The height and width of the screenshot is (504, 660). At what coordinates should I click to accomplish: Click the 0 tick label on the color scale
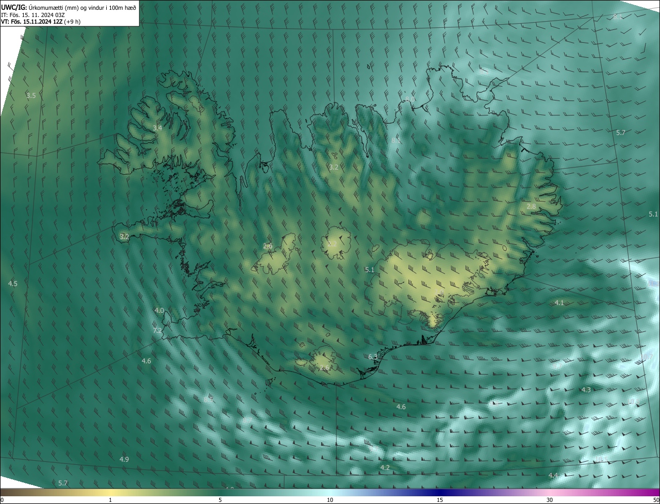2,500
